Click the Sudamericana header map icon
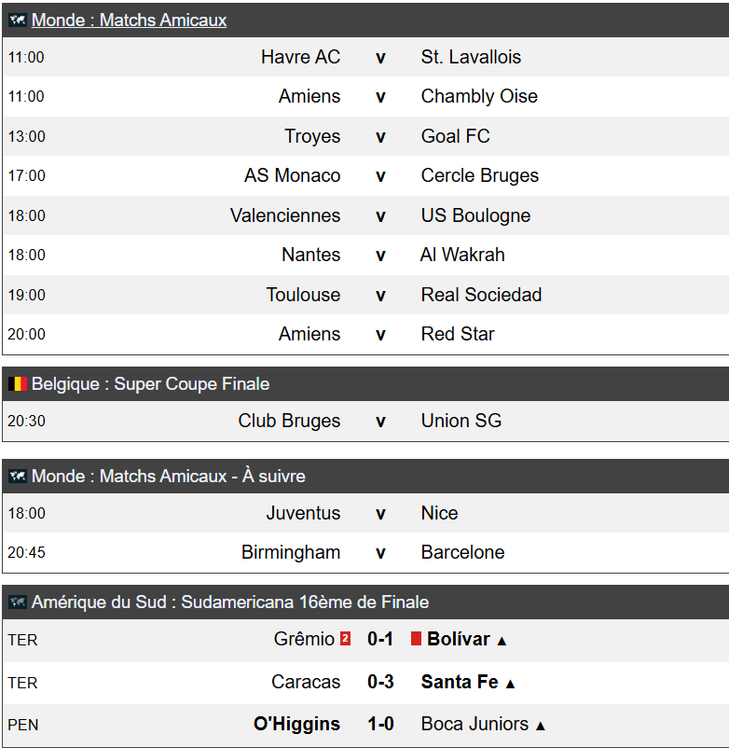This screenshot has height=748, width=729. click(18, 602)
